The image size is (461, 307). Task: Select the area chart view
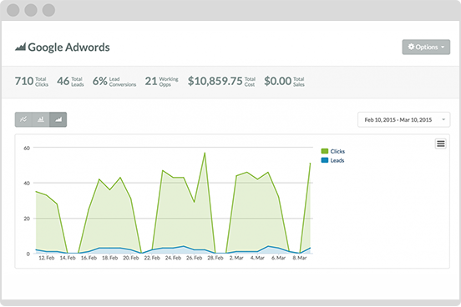(x=58, y=119)
